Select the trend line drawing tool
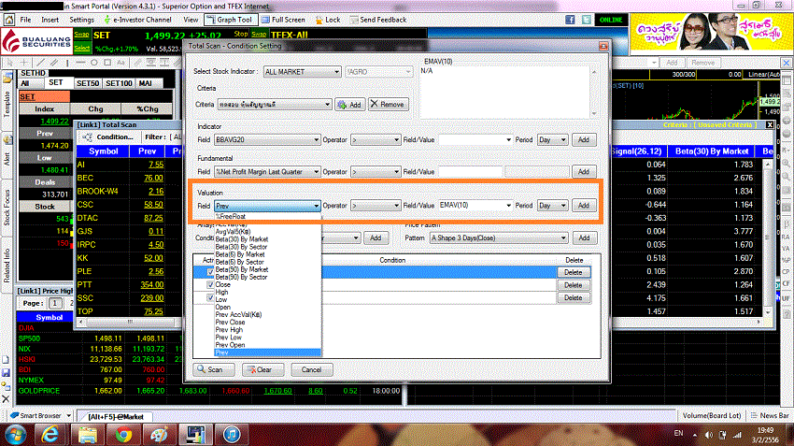794x446 pixels. (x=41, y=63)
